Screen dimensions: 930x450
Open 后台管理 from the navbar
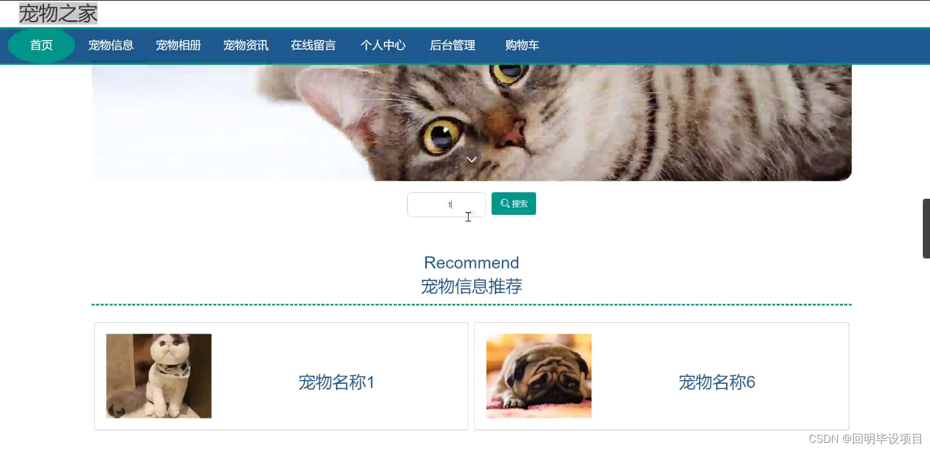coord(452,45)
